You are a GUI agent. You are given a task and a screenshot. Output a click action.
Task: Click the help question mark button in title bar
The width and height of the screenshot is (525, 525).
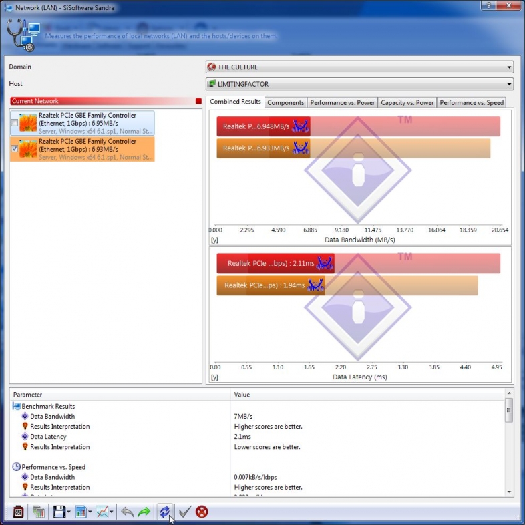[489, 5]
